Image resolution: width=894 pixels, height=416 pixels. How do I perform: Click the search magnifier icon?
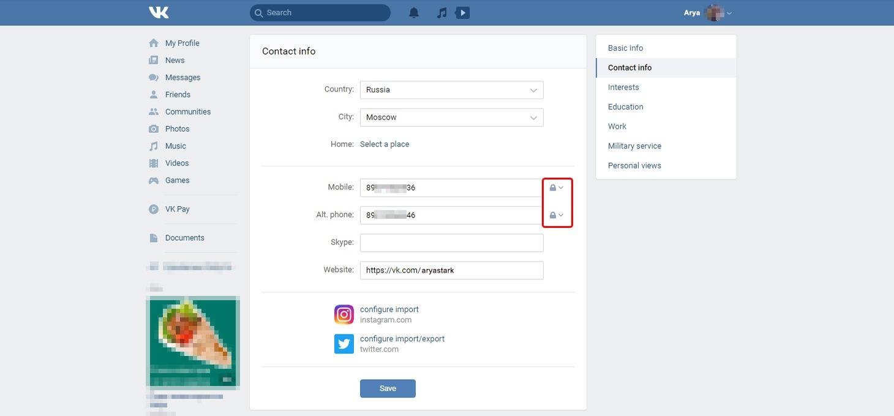tap(259, 12)
